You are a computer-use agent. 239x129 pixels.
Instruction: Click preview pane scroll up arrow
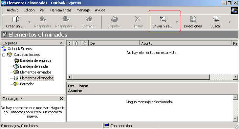[235, 97]
